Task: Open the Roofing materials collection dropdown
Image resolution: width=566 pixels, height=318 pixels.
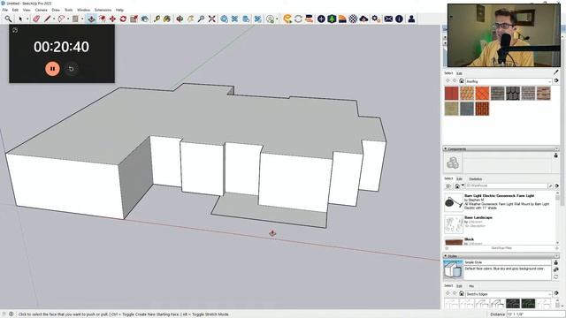Action: (x=509, y=81)
